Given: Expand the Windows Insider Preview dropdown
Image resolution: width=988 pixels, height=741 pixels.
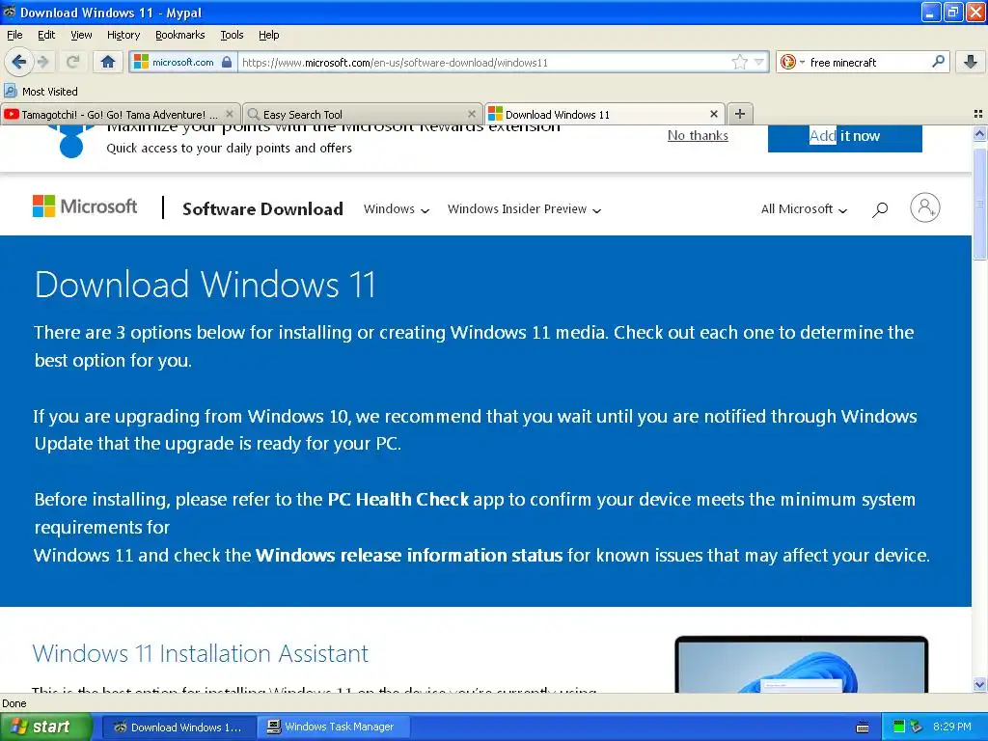Looking at the screenshot, I should pyautogui.click(x=524, y=209).
